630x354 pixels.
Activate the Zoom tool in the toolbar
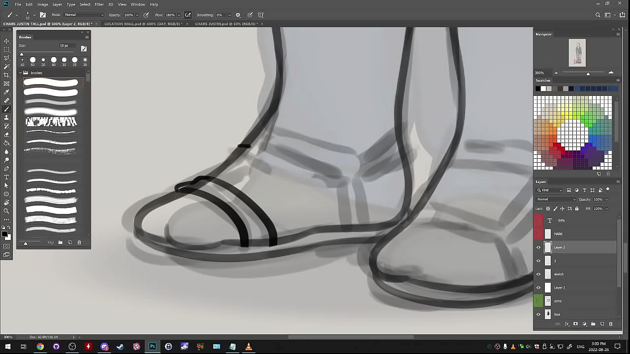pos(6,211)
